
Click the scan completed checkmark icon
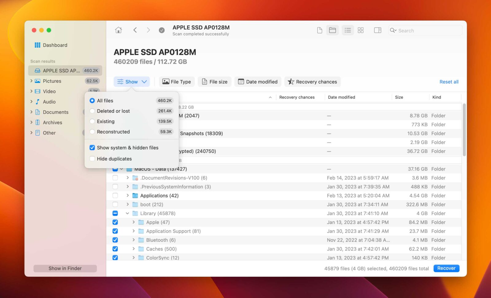click(x=162, y=30)
